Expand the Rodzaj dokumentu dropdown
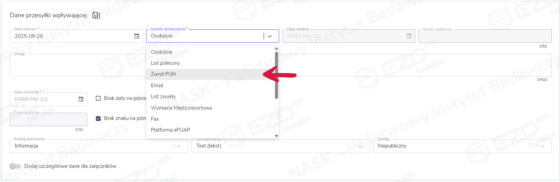This screenshot has width=560, height=182. 179,146
